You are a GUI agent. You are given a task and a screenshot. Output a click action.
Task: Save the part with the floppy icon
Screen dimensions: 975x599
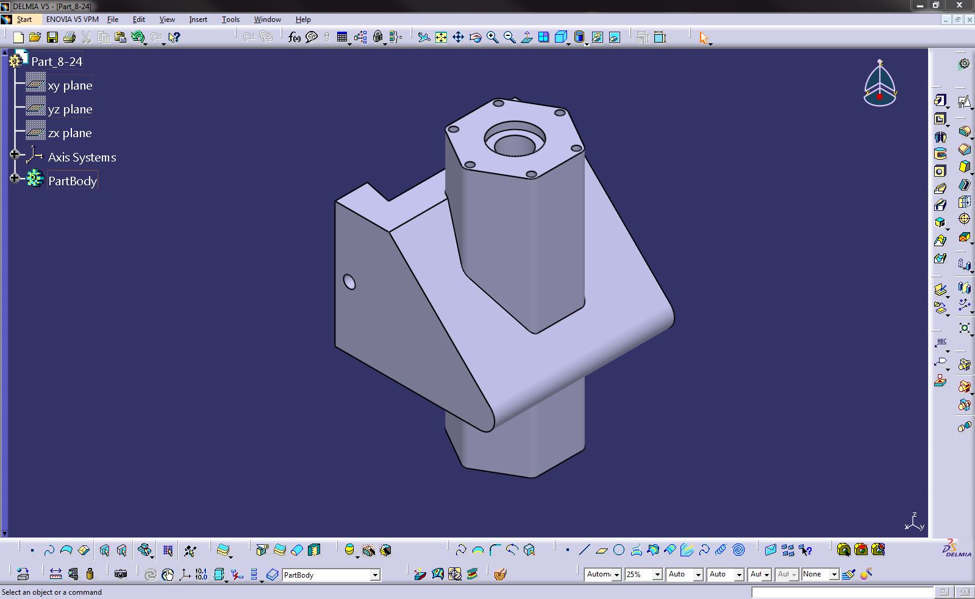52,38
